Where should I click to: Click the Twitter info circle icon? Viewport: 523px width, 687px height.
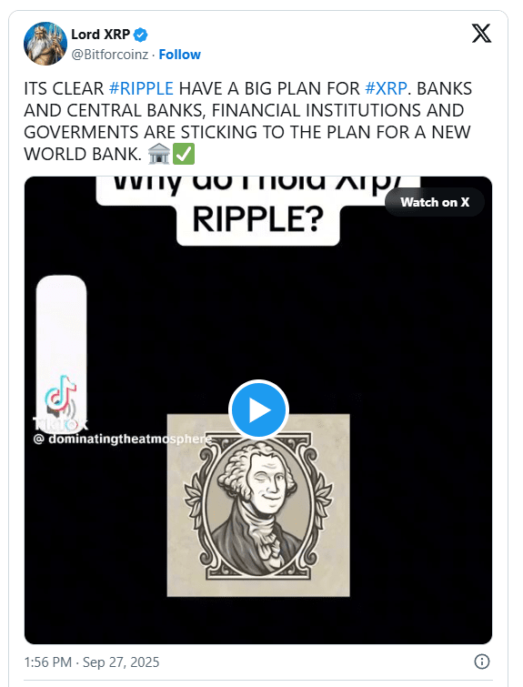tap(482, 662)
